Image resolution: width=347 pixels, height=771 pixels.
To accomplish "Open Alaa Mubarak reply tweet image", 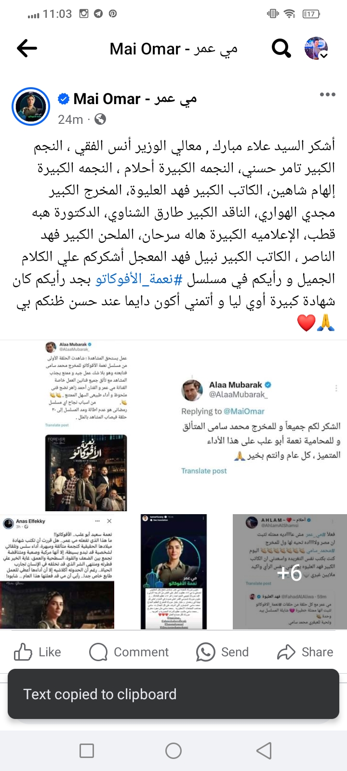I will [260, 425].
